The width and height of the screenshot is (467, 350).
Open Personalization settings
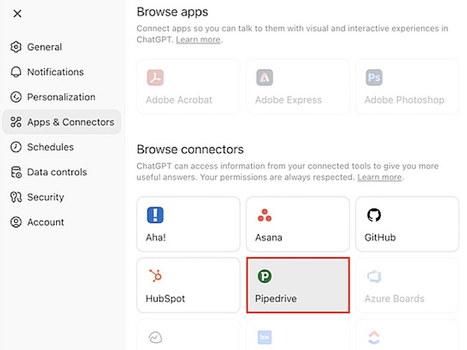coord(61,97)
